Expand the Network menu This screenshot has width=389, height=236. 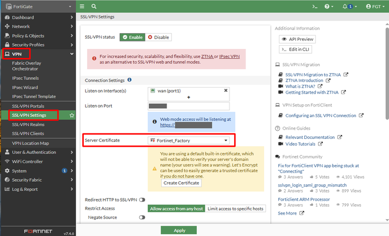tap(38, 26)
